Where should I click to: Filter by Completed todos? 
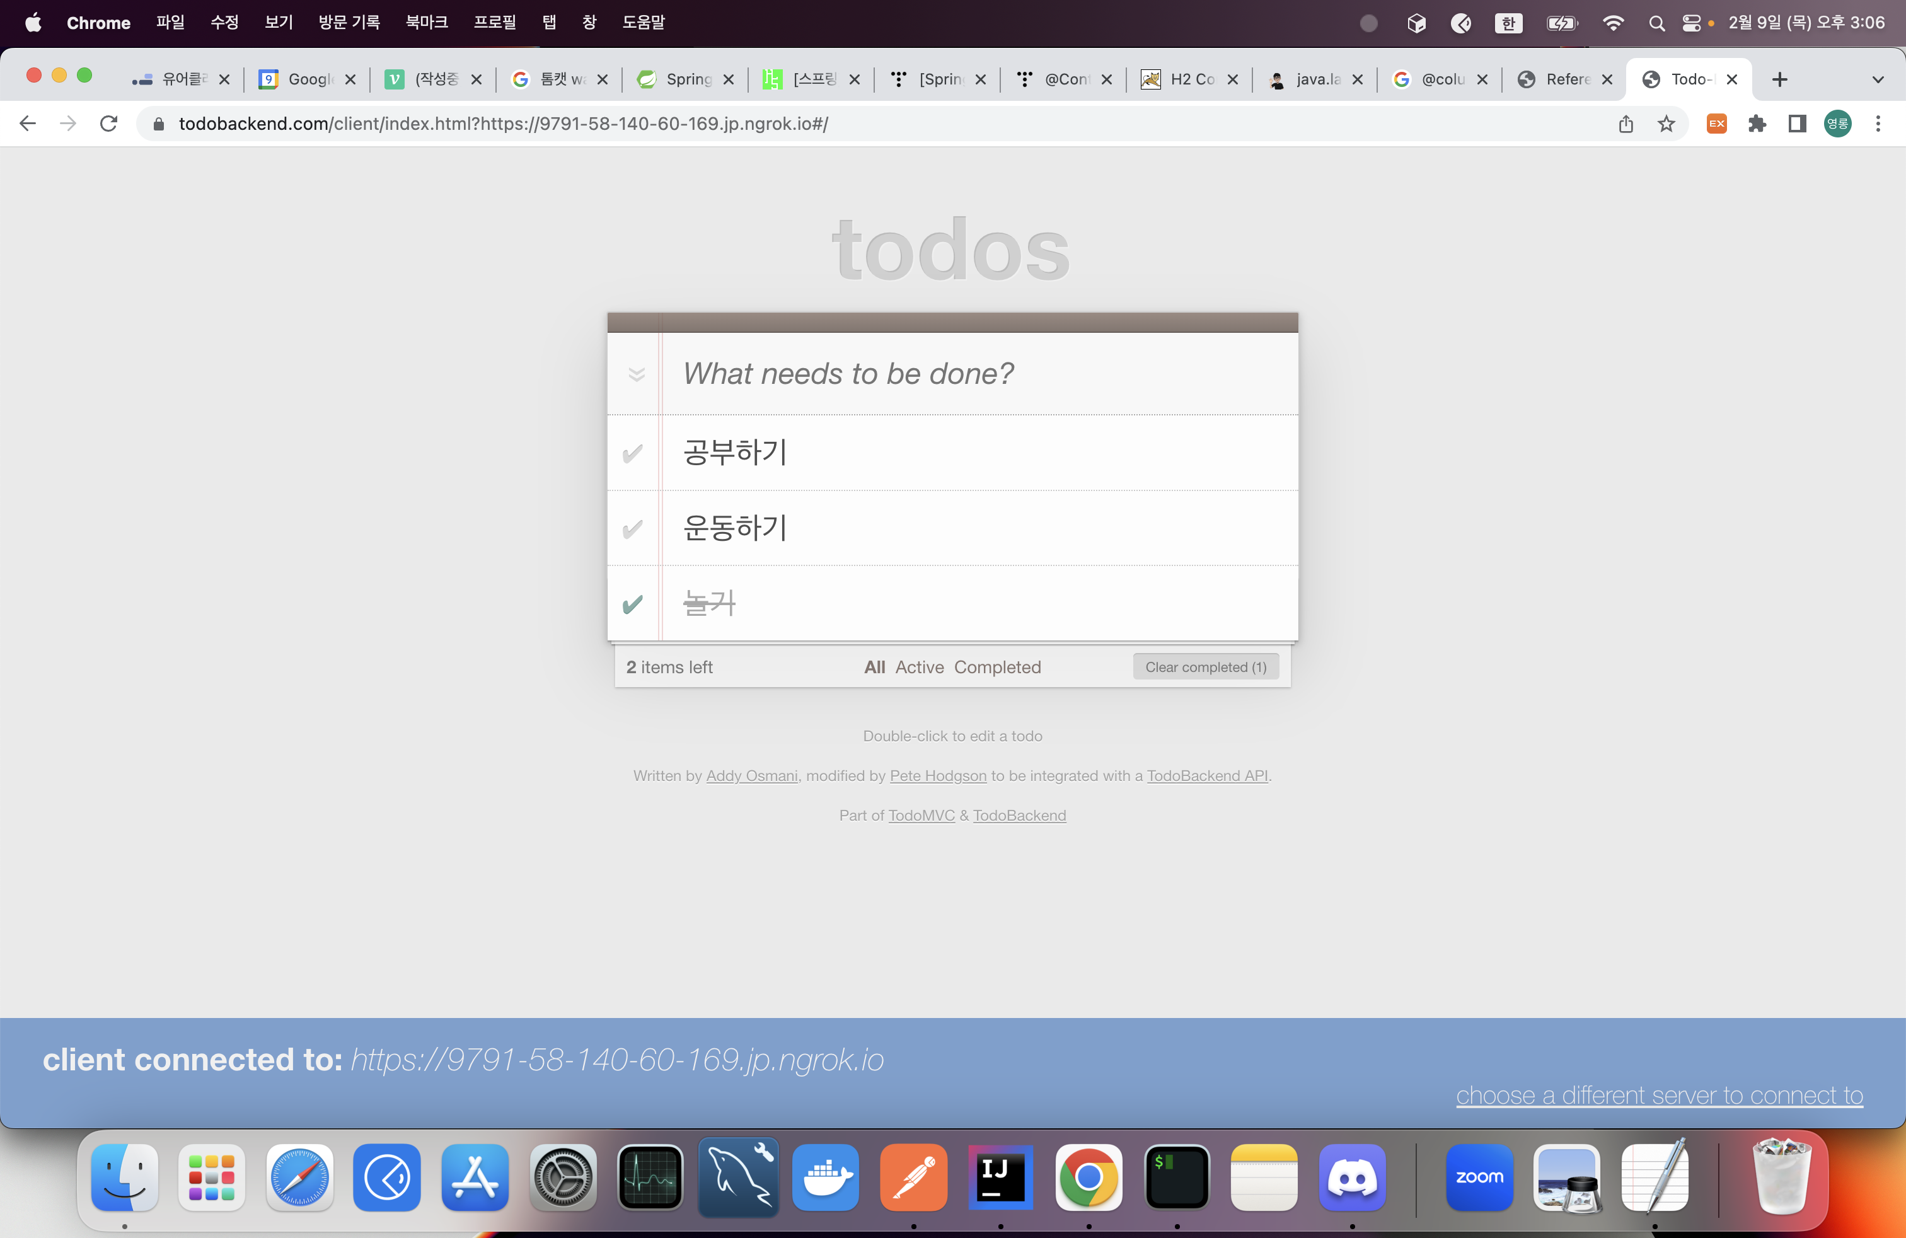point(997,667)
